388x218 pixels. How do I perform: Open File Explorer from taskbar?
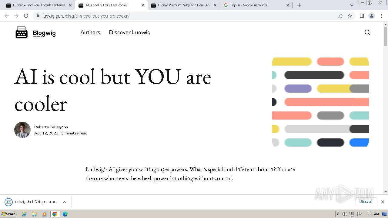(34, 214)
